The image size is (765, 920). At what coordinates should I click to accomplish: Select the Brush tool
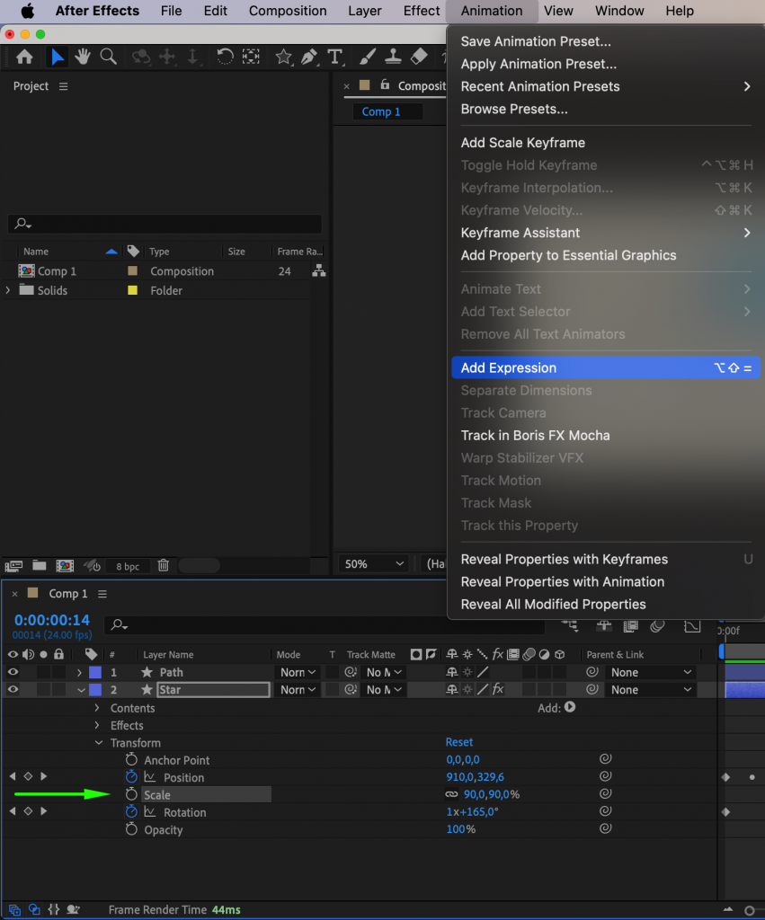(368, 56)
